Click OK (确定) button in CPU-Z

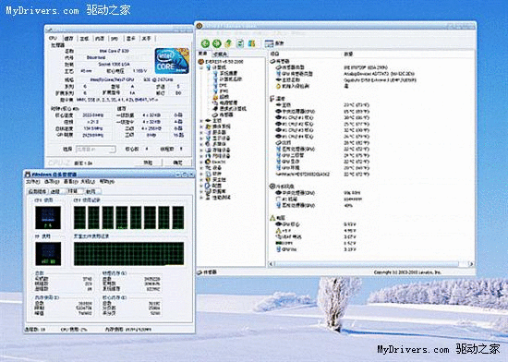pyautogui.click(x=177, y=163)
